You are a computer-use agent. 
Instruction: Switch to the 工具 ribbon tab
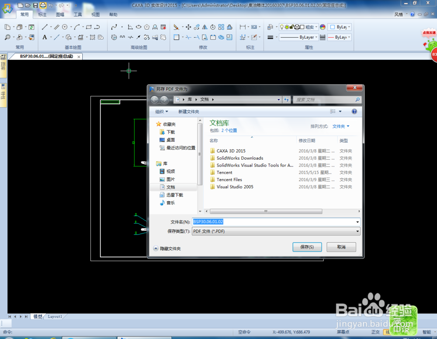coord(78,14)
